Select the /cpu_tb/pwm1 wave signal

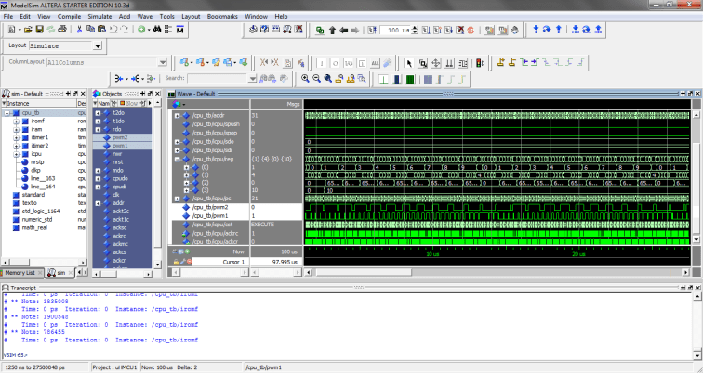[211, 215]
